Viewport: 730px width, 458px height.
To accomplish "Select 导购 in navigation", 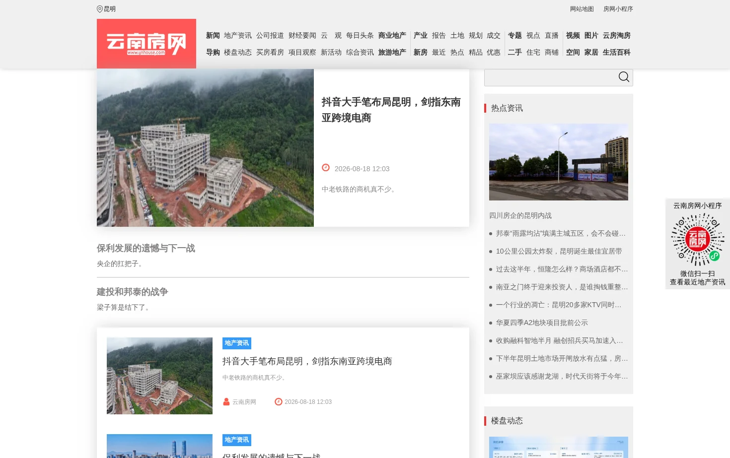I will tap(213, 53).
